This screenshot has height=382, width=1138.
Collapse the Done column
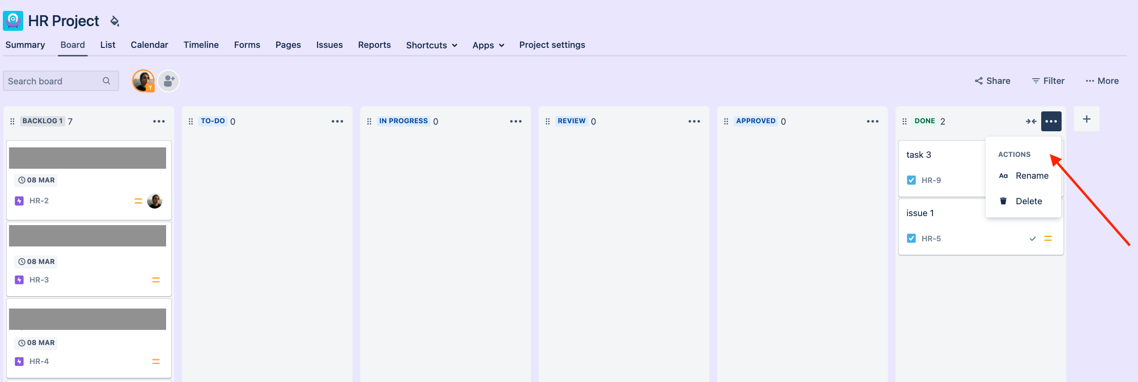[x=1031, y=121]
